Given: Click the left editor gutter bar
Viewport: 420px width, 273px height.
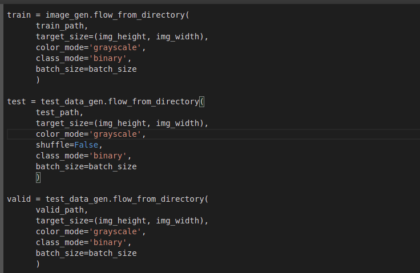Looking at the screenshot, I should click(2, 138).
